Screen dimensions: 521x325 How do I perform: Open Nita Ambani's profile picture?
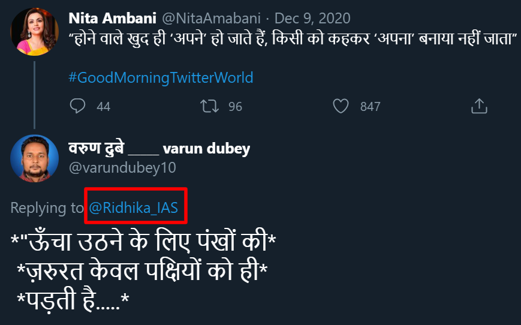click(x=34, y=31)
